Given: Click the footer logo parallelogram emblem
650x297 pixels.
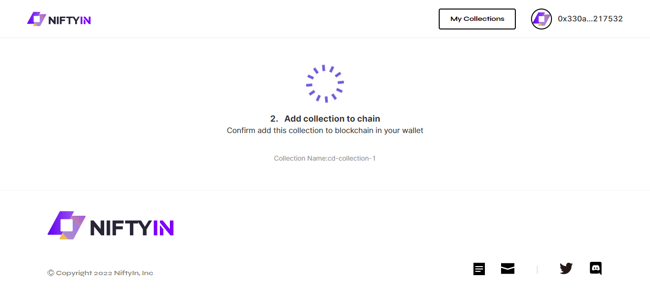Looking at the screenshot, I should point(67,225).
